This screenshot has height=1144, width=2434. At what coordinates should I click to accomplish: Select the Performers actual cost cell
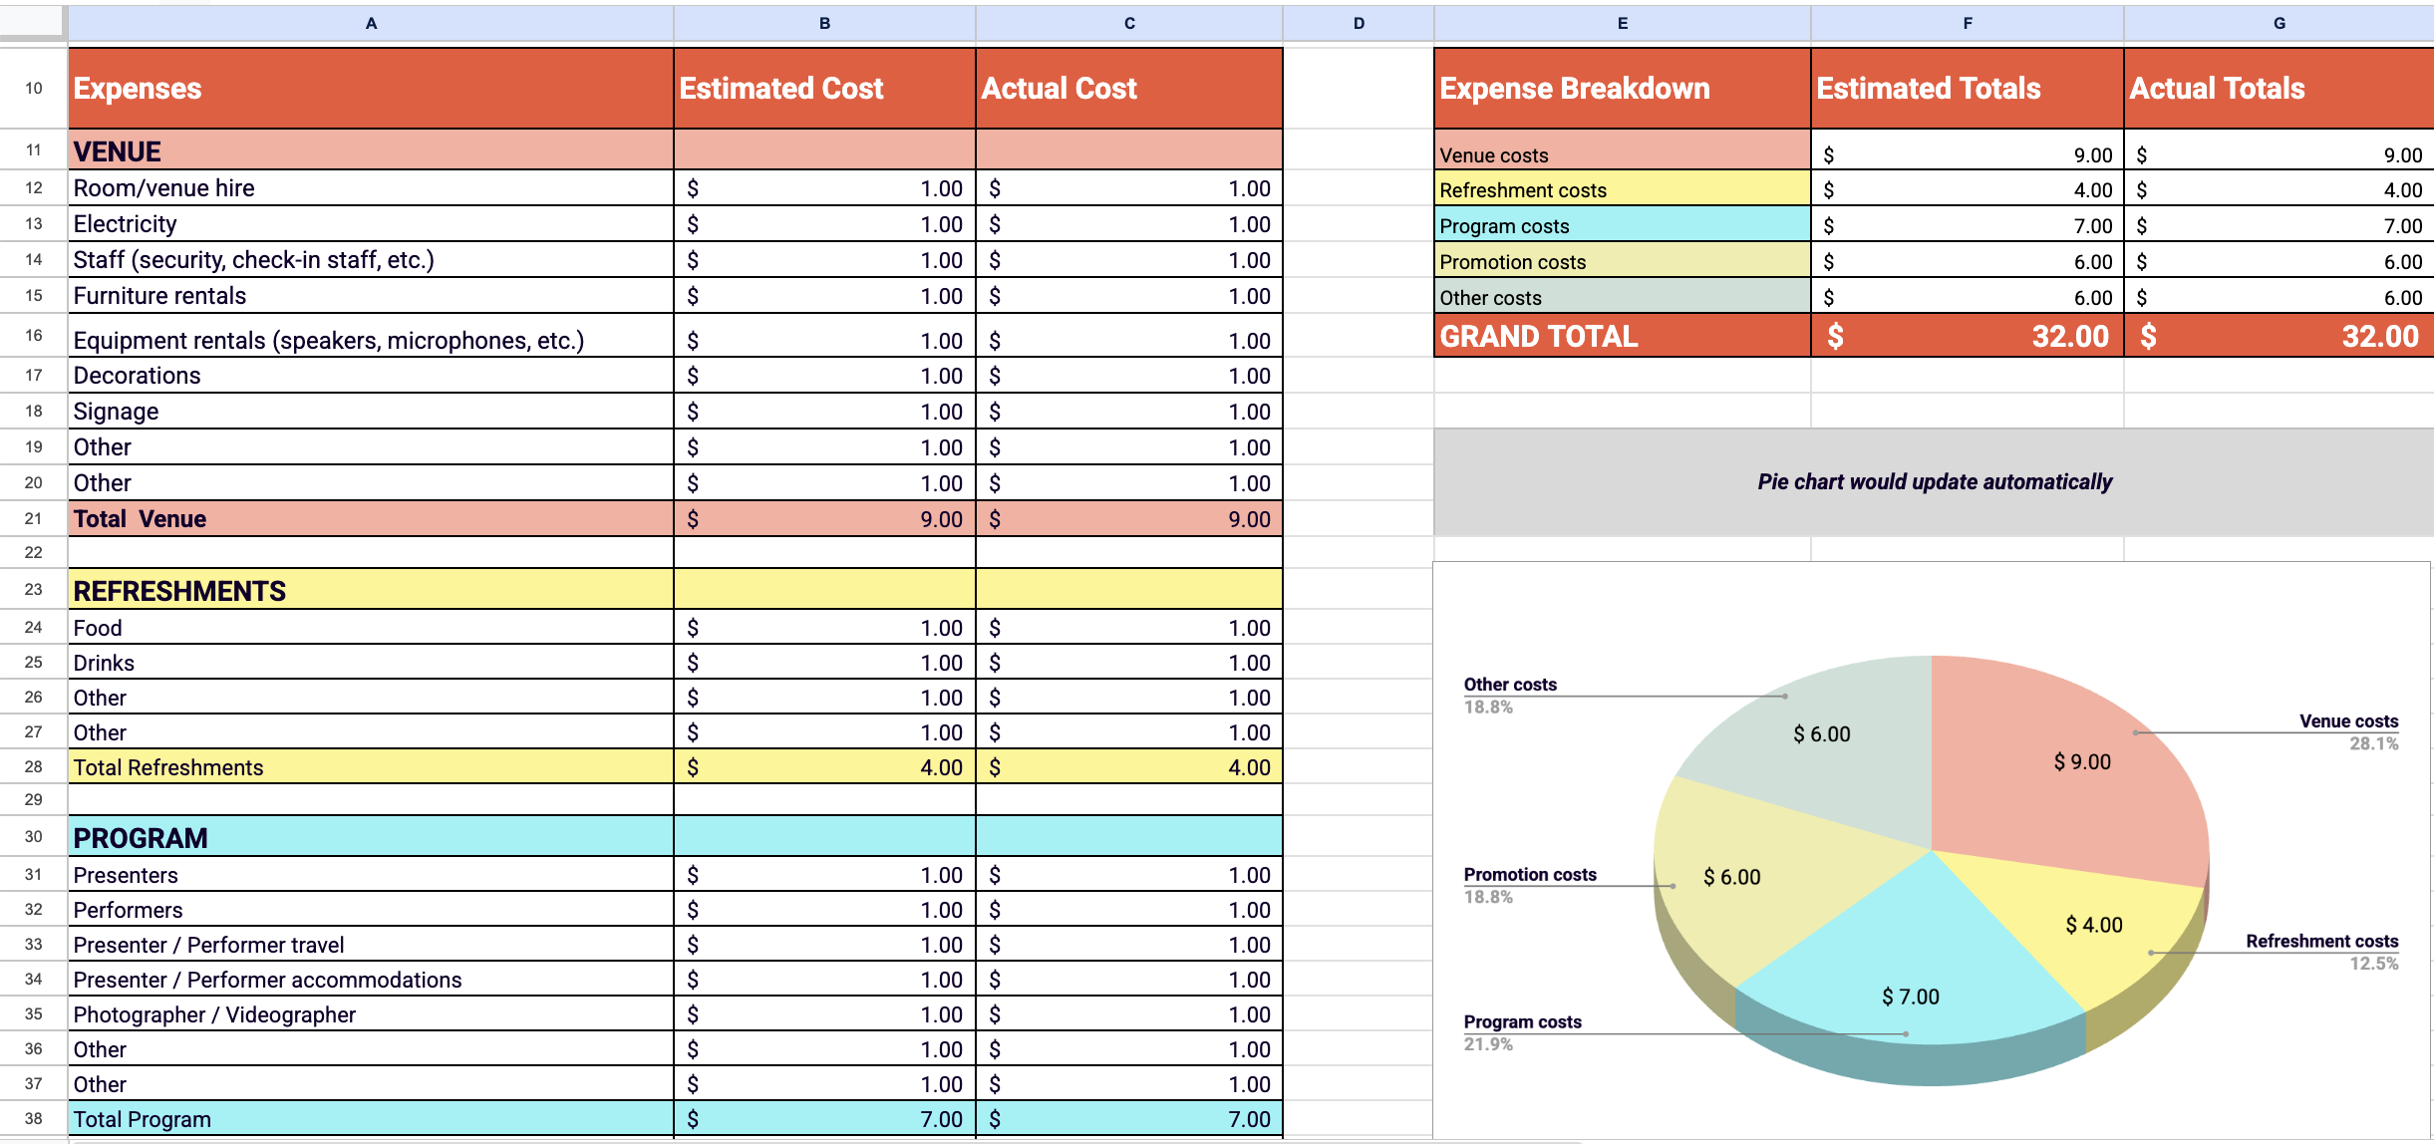coord(1129,910)
